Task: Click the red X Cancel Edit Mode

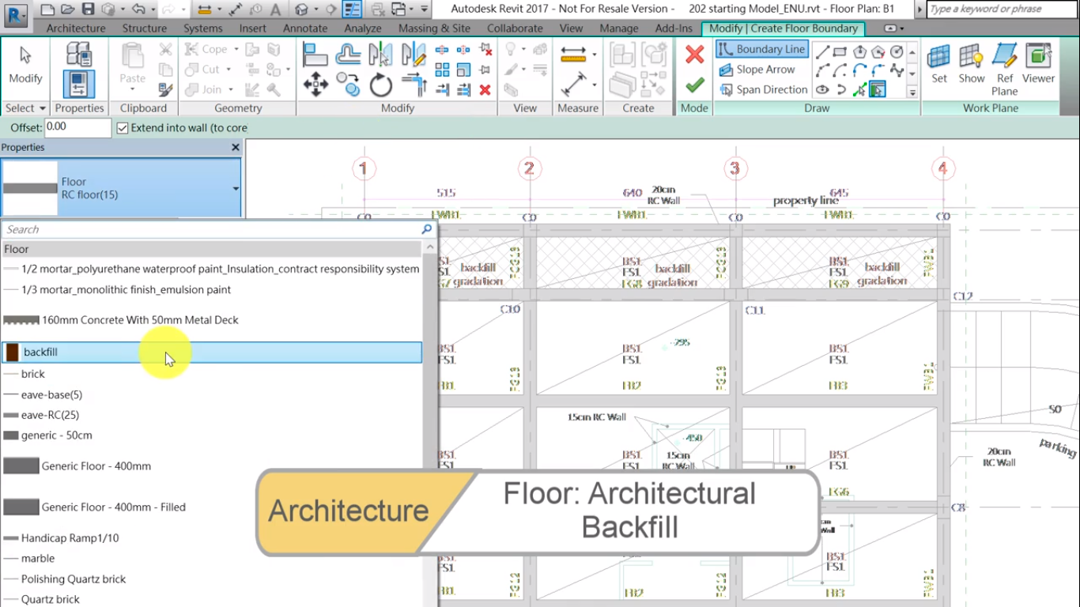Action: pyautogui.click(x=694, y=55)
